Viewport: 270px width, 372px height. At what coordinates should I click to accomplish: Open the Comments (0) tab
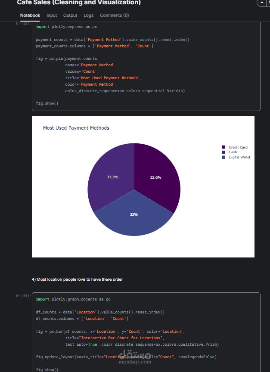[x=114, y=15]
